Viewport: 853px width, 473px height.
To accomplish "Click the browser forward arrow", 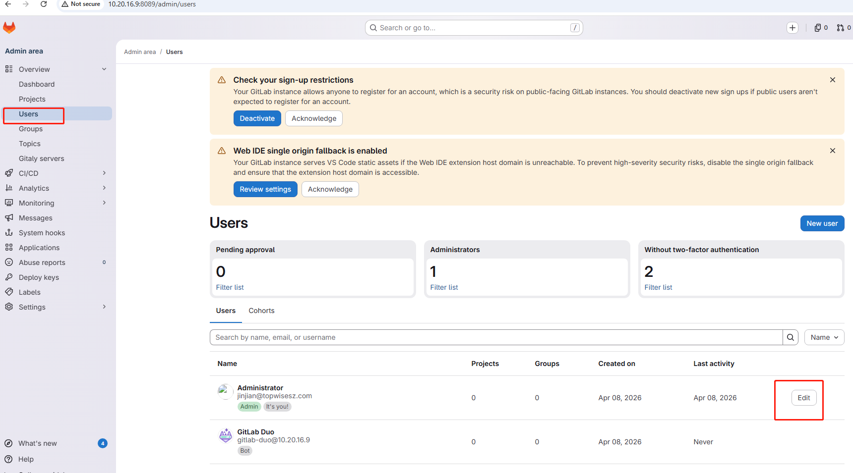I will (26, 4).
